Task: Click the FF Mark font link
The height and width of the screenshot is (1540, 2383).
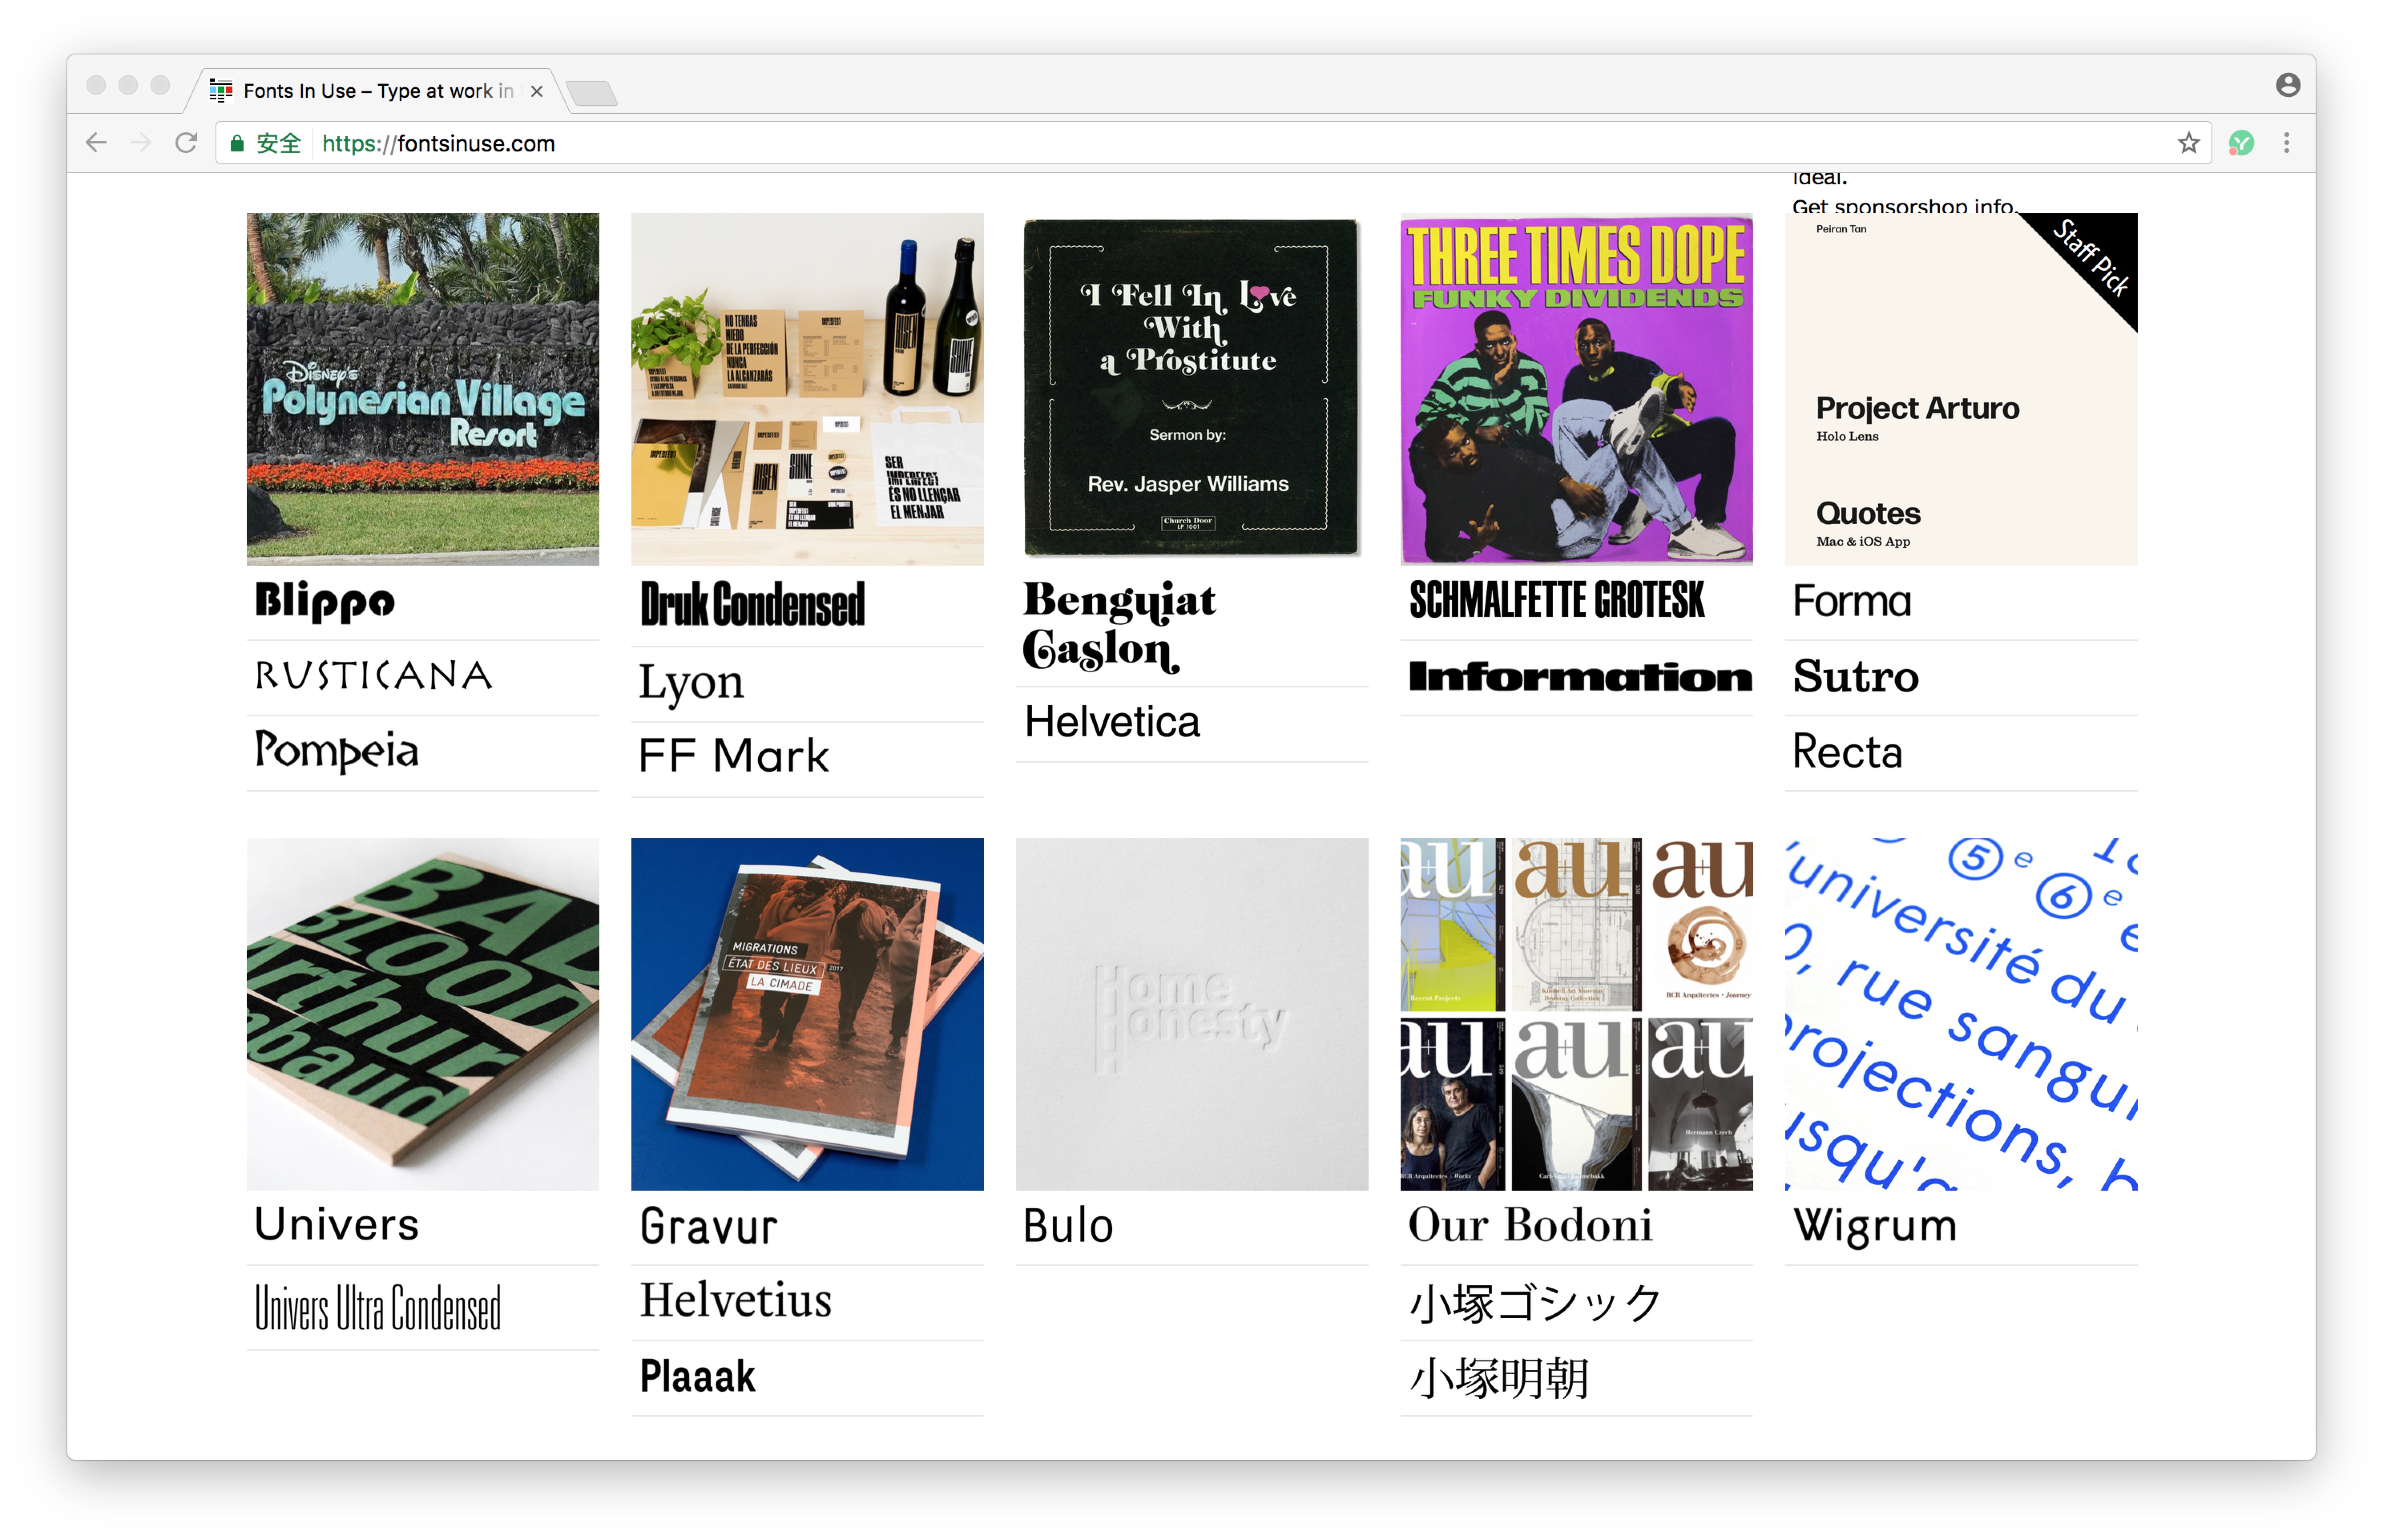Action: pyautogui.click(x=734, y=756)
